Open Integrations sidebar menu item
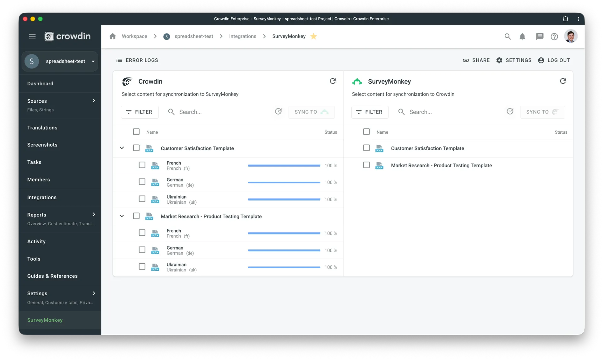Screen dimensions: 603x359 (42, 197)
